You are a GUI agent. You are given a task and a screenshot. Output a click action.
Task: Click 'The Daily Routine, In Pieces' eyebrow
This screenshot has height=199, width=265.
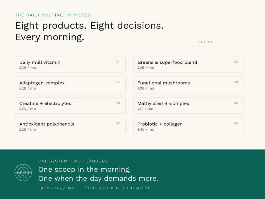(x=53, y=15)
